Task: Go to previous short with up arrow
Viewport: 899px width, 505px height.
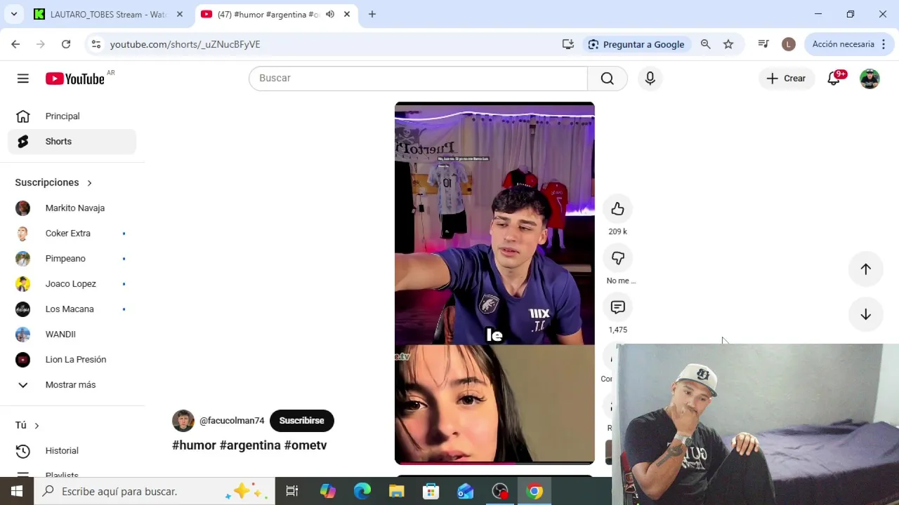Action: [x=865, y=269]
